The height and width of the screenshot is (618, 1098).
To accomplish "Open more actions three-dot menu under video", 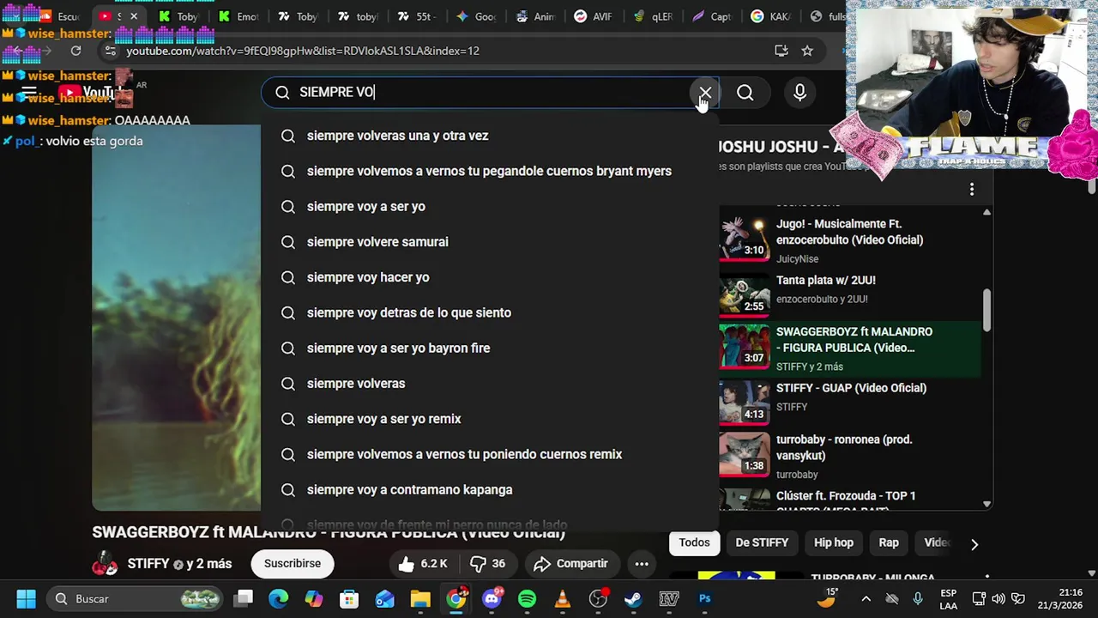I will [642, 564].
